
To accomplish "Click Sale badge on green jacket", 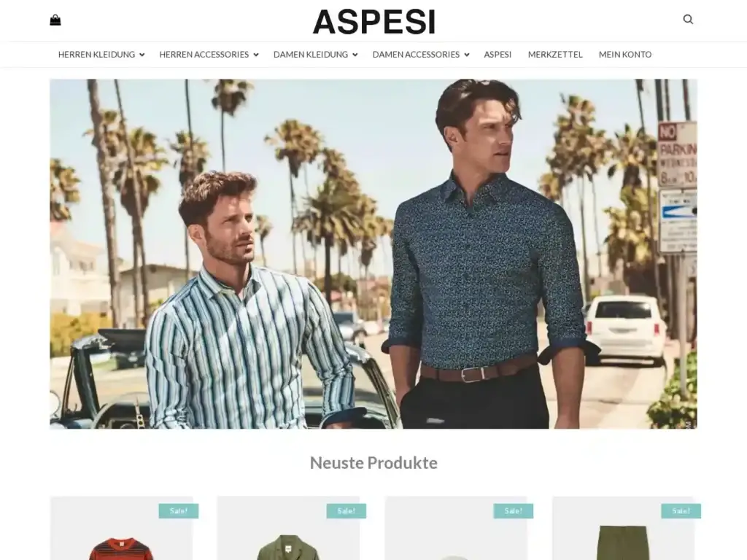I will (x=347, y=511).
